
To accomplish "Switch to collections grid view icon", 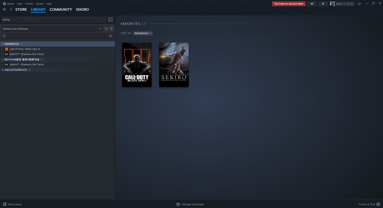I will tap(110, 19).
